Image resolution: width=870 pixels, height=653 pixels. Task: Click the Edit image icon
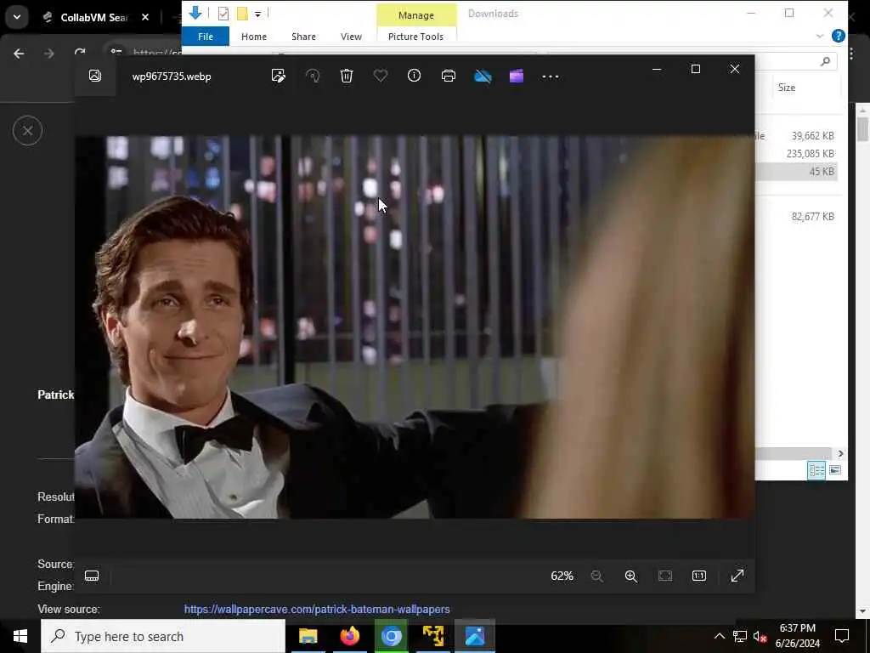coord(278,76)
